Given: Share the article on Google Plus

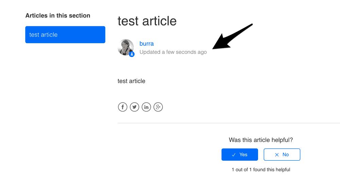Looking at the screenshot, I should [158, 107].
